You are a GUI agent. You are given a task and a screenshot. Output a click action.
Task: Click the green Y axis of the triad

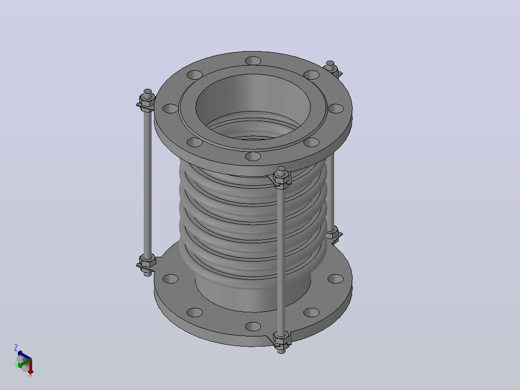(24, 363)
